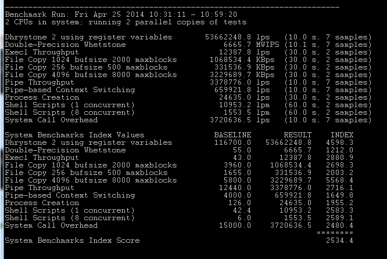Click the '========' separator above the score
This screenshot has width=387, height=259.
pos(335,232)
